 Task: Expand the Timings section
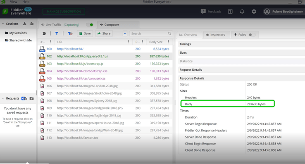coord(241,44)
